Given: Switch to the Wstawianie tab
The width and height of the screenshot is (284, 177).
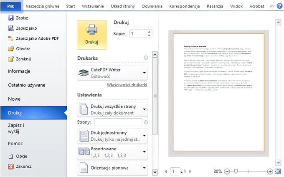Looking at the screenshot, I should coord(93,6).
